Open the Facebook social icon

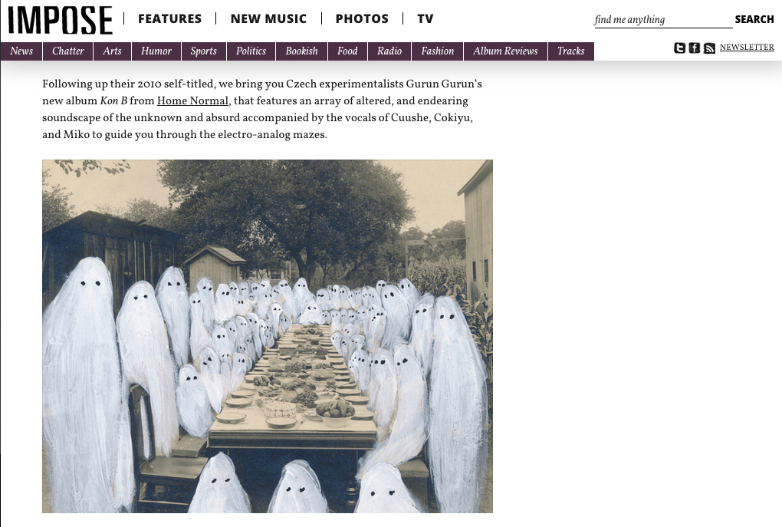[x=695, y=48]
